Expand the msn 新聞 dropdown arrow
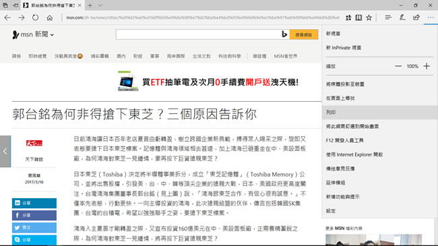Image resolution: width=438 pixels, height=246 pixels. [x=53, y=35]
